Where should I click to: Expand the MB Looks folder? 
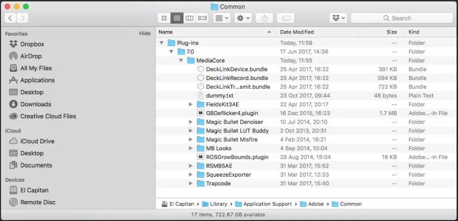pyautogui.click(x=190, y=148)
